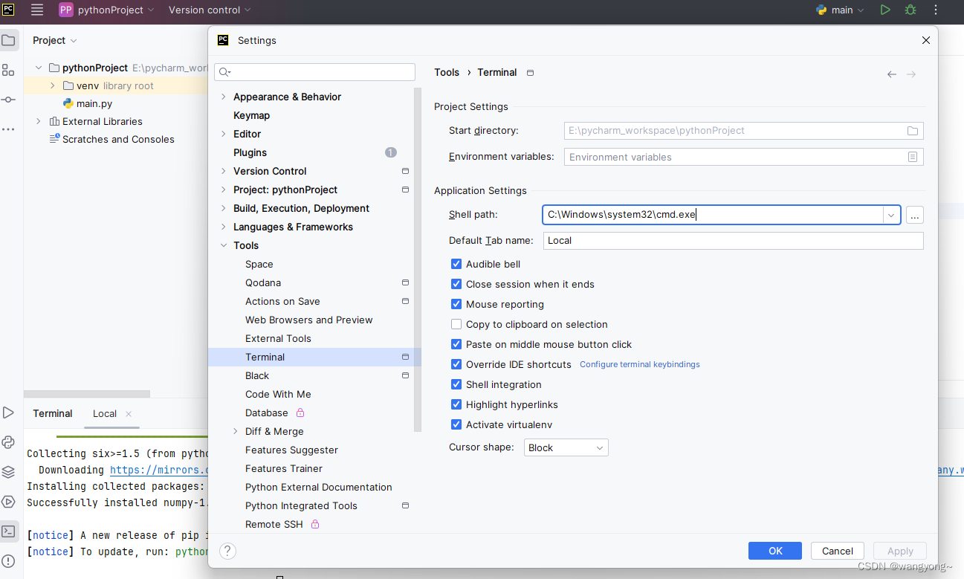Image resolution: width=964 pixels, height=579 pixels.
Task: Open the Commit tool window icon
Action: coord(8,99)
